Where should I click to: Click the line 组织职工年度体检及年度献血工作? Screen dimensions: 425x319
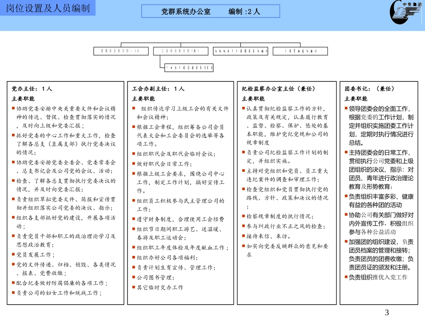click(x=181, y=248)
